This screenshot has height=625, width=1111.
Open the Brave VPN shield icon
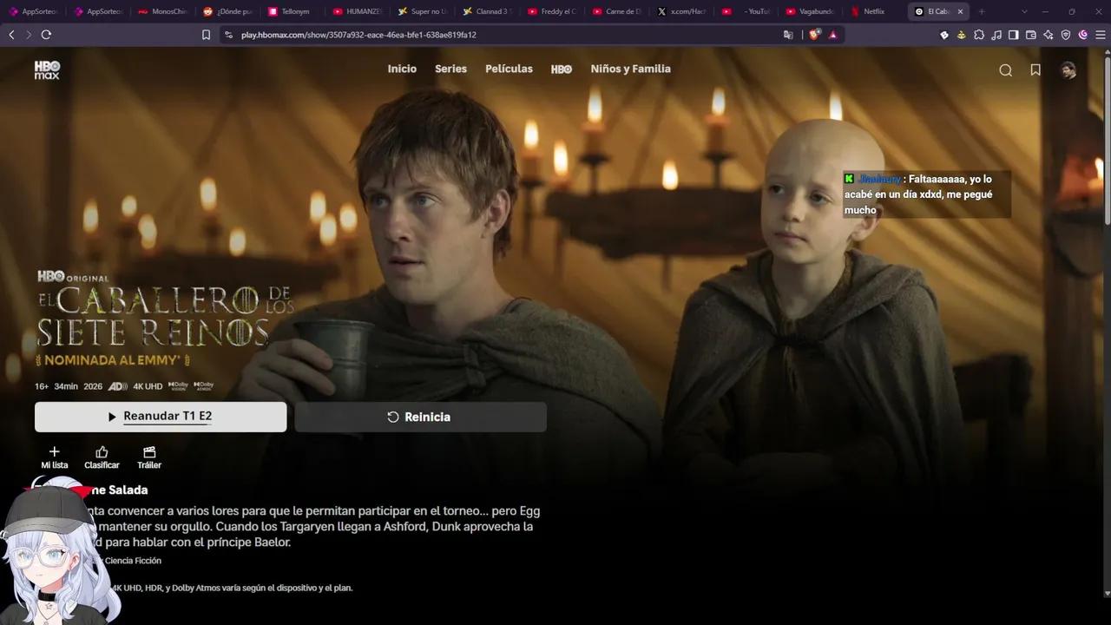tap(1066, 35)
